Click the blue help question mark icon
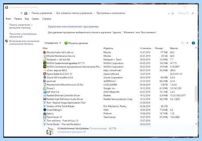 193,43
